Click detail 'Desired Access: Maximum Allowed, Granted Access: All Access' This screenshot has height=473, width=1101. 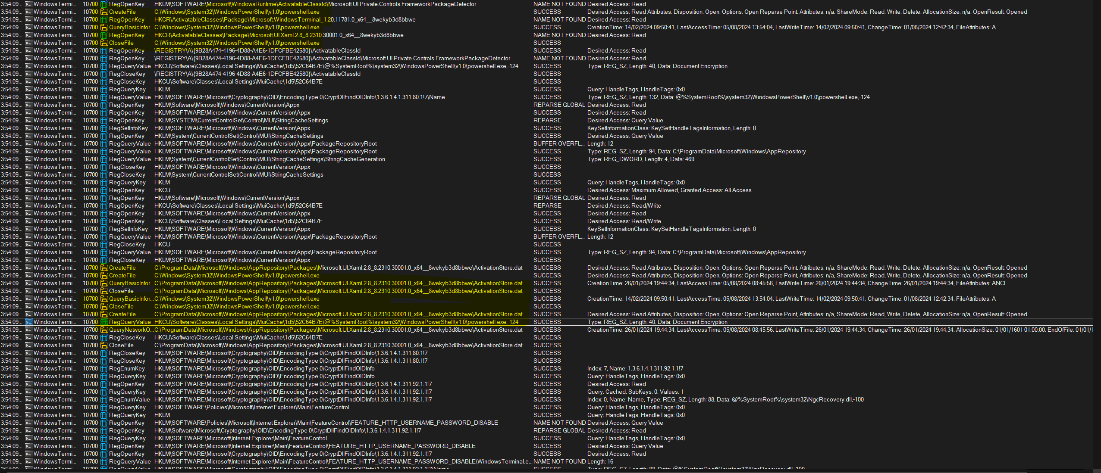click(x=669, y=190)
